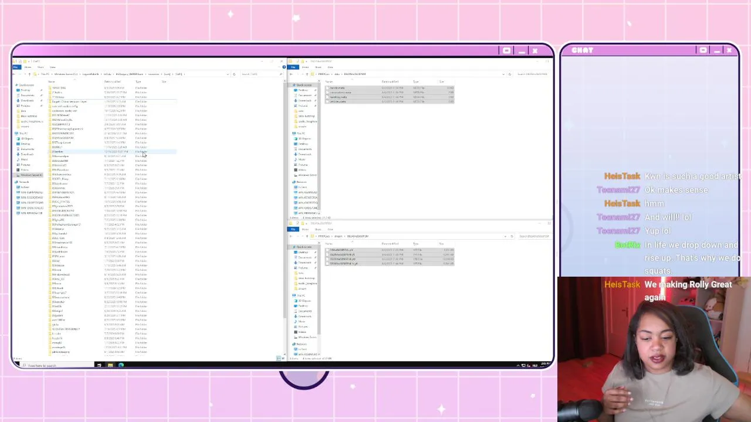
Task: Go back in the bottom-right Explorer window
Action: coord(290,236)
